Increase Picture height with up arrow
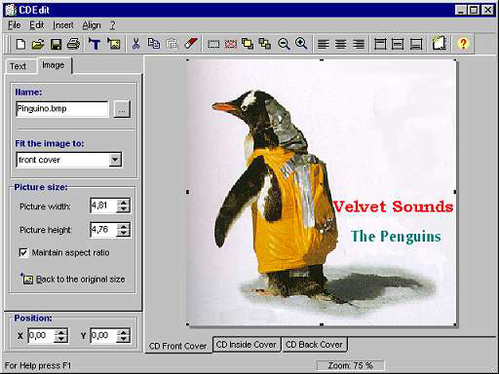 pyautogui.click(x=124, y=226)
